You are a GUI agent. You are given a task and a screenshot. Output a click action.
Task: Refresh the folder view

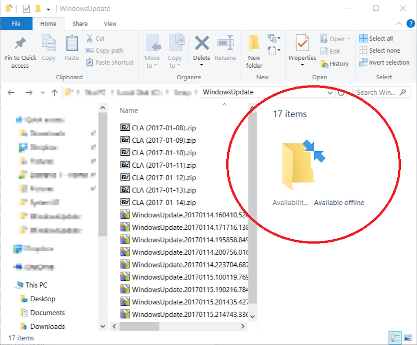(x=341, y=93)
